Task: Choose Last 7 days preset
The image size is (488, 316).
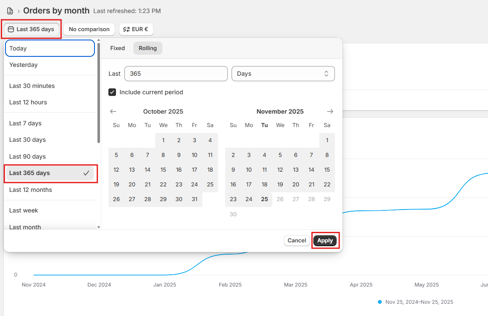Action: coord(50,123)
